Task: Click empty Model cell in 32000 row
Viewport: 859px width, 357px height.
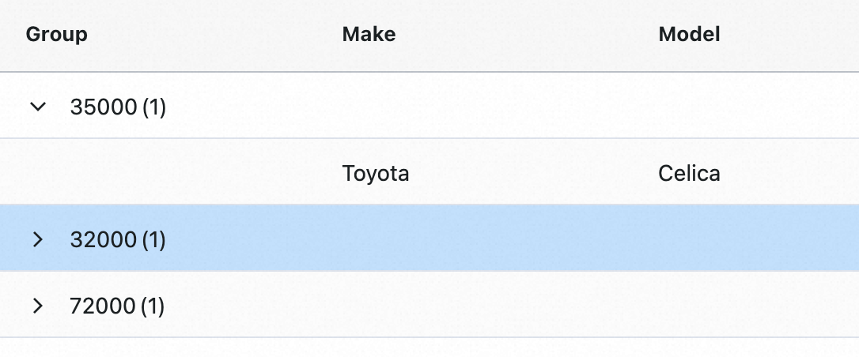Action: coord(751,239)
